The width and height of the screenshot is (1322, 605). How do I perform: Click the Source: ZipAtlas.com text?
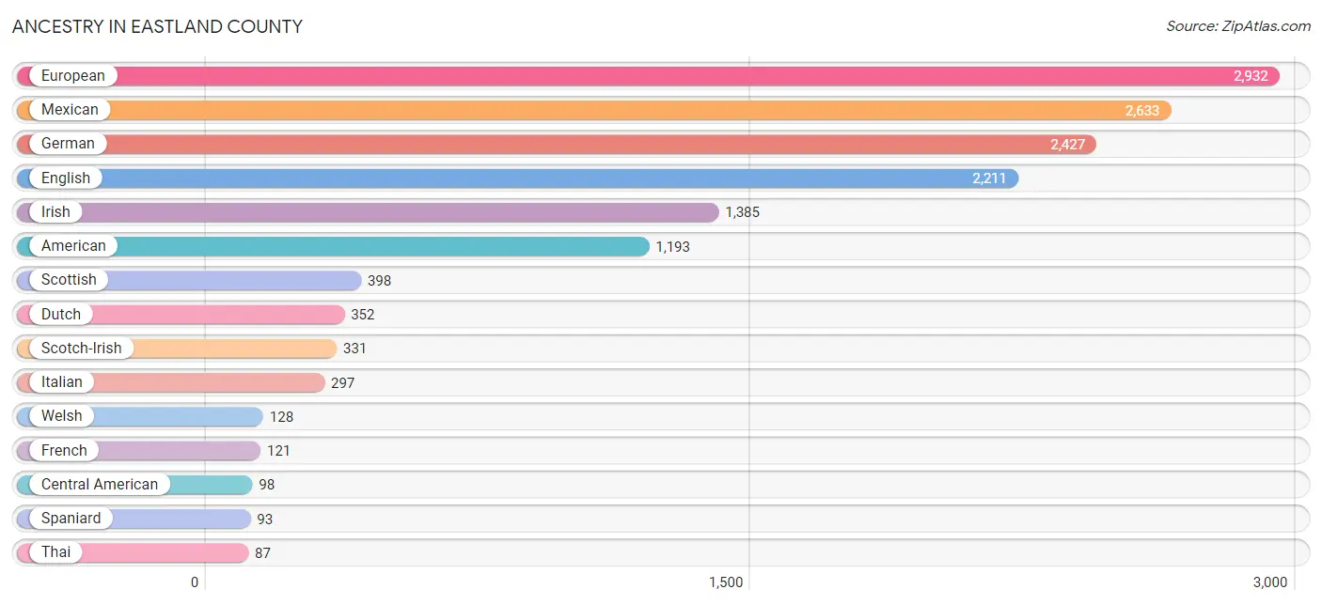1237,26
